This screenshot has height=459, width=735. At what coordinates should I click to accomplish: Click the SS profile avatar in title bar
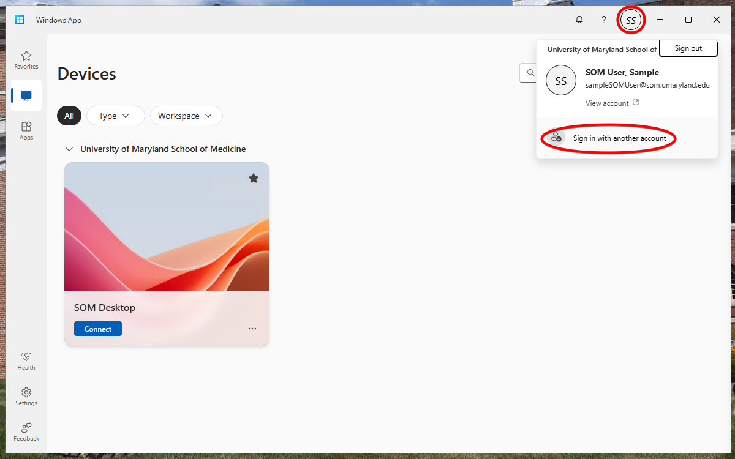click(631, 20)
